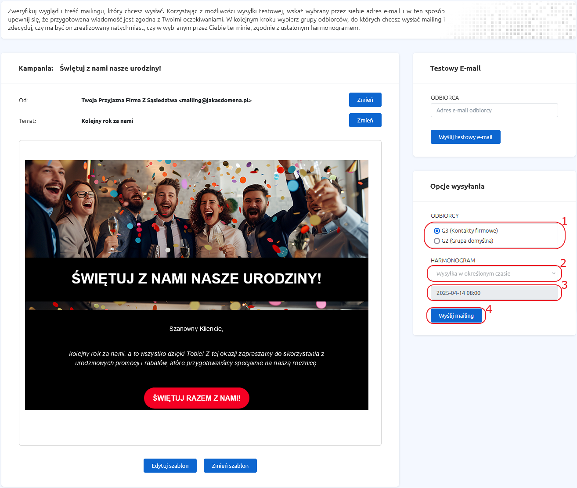Screen dimensions: 577x488
Task: Click the Testowy E-mail panel heading
Action: click(455, 68)
